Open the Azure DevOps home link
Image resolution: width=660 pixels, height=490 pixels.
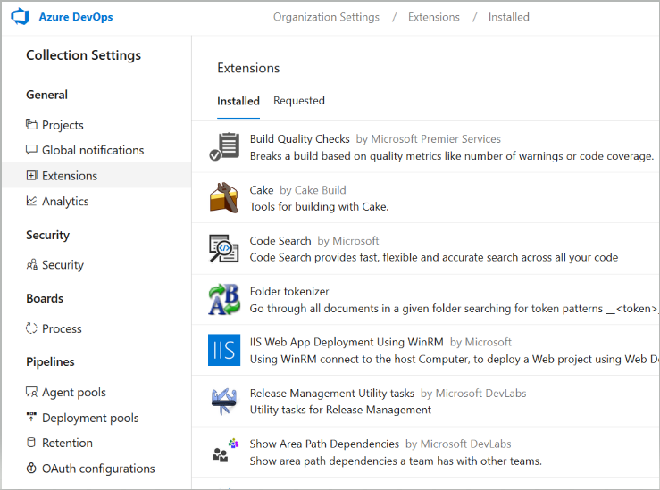click(76, 17)
